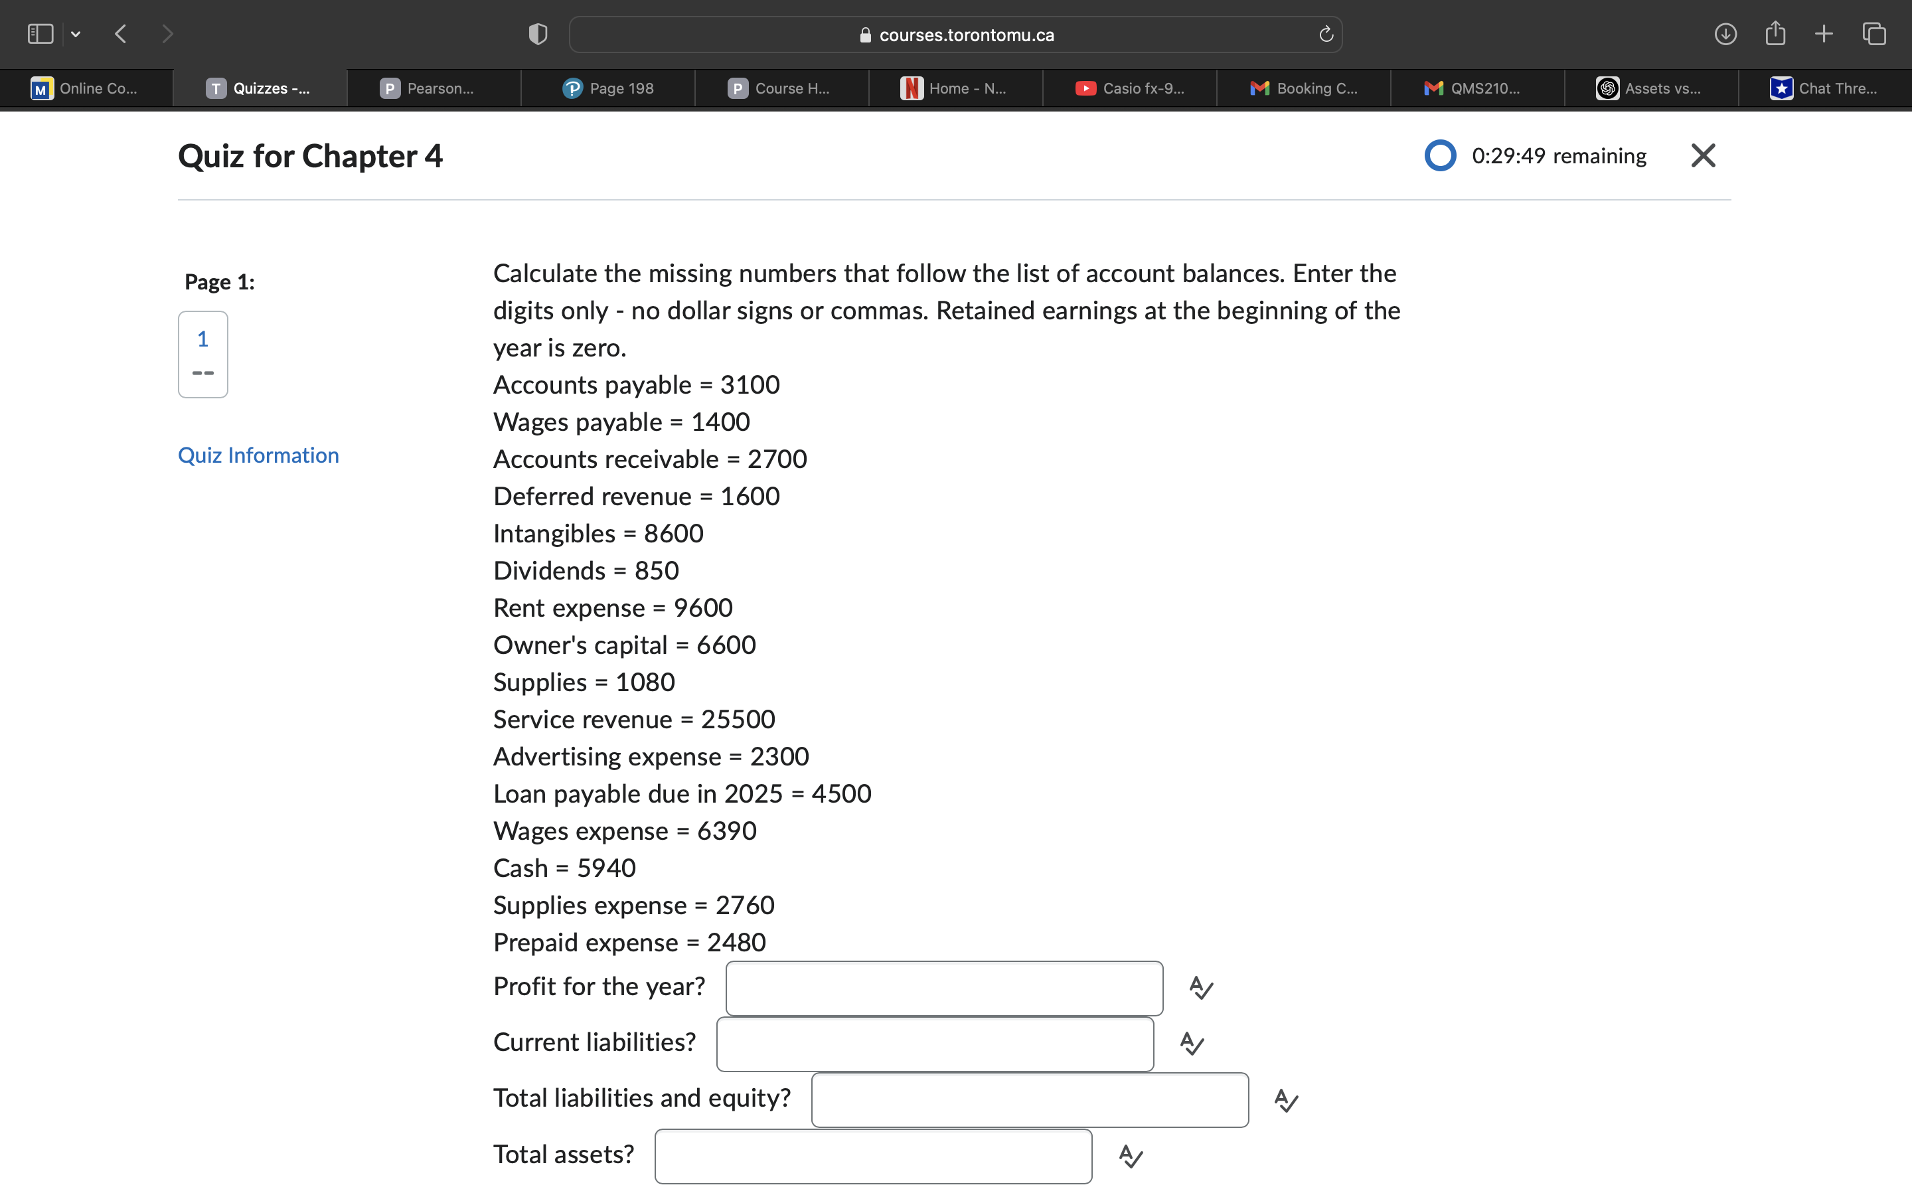The width and height of the screenshot is (1912, 1195).
Task: Click the Share icon in the toolbar
Action: [1775, 34]
